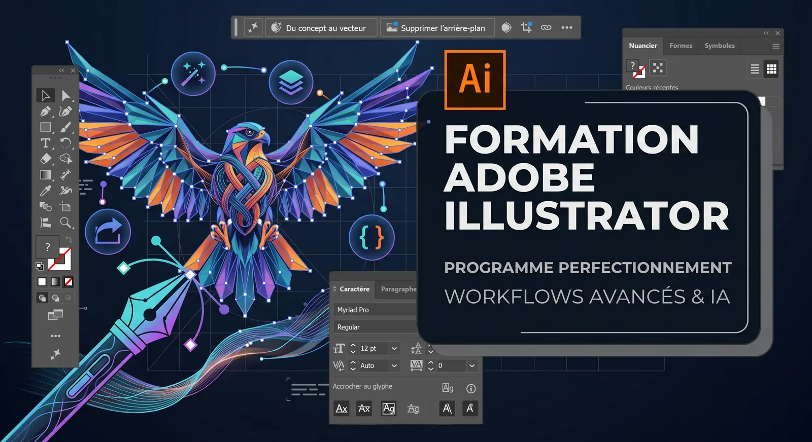Viewport: 812px width, 442px height.
Task: Click the link icon in contextual bar
Action: (x=546, y=27)
